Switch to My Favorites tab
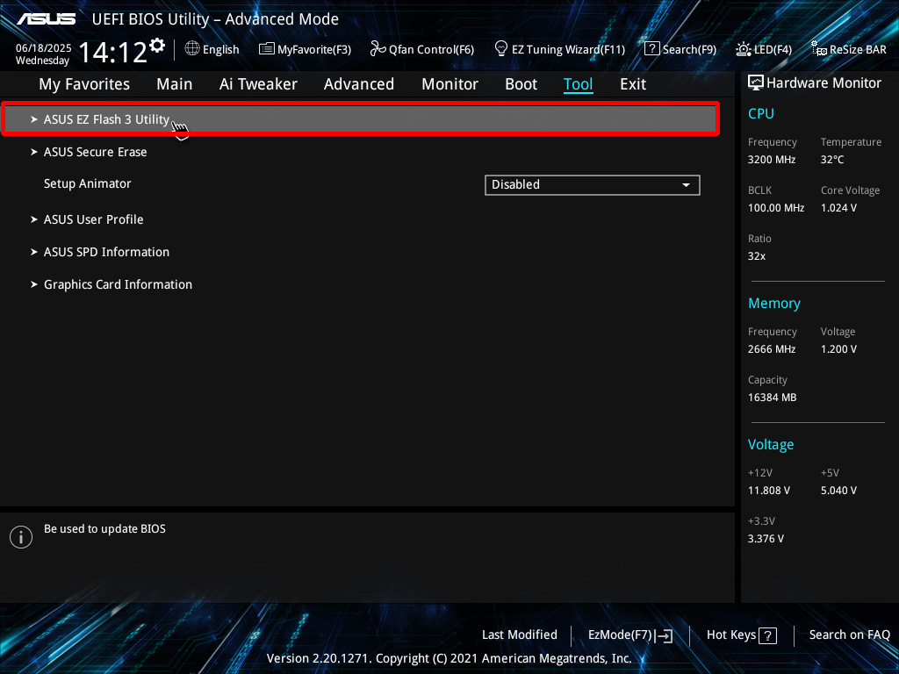The image size is (899, 674). [x=84, y=84]
